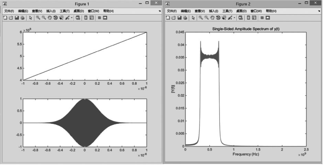The width and height of the screenshot is (323, 165).
Task: Activate Zoom In tool in Figure 1
Action: 38,18
